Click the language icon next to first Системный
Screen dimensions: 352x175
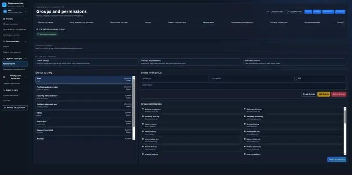268,11
